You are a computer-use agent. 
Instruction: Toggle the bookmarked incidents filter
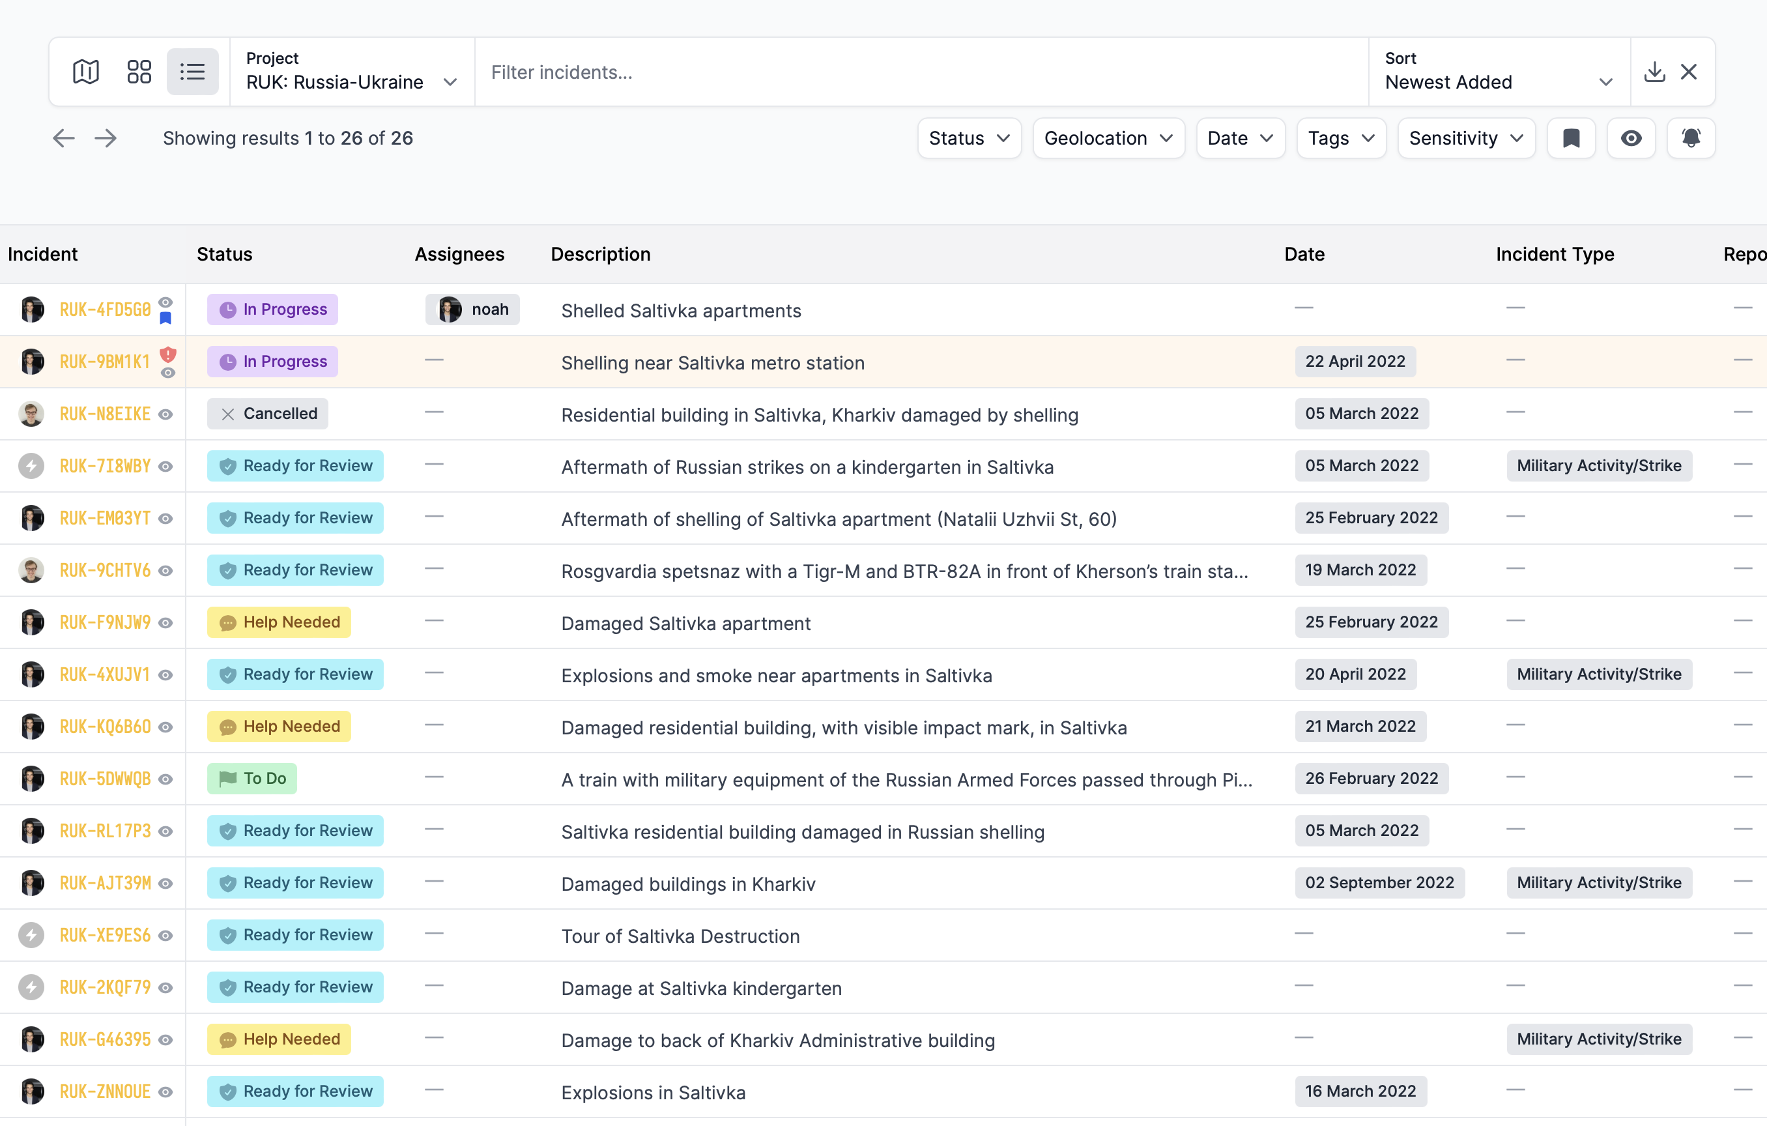click(x=1571, y=138)
